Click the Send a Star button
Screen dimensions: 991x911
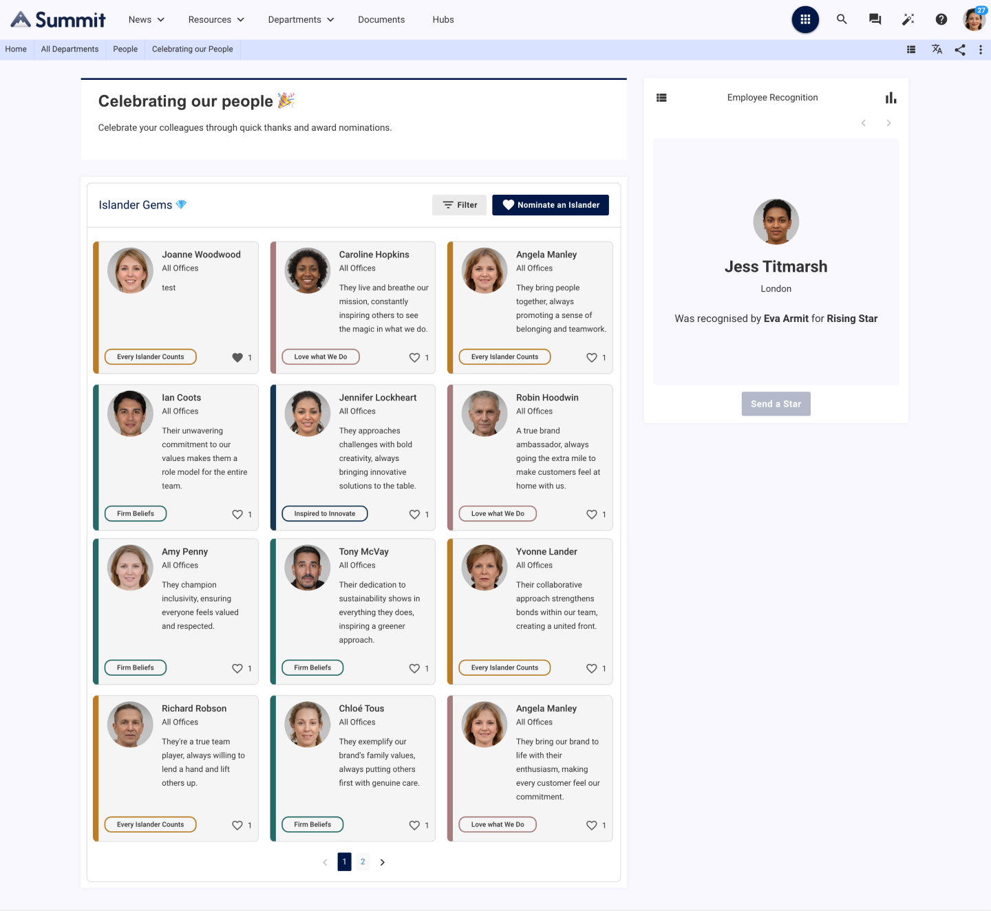(776, 404)
